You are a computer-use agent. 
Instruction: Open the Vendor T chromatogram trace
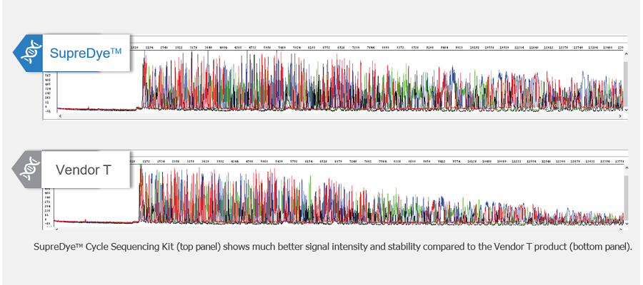coord(339,195)
